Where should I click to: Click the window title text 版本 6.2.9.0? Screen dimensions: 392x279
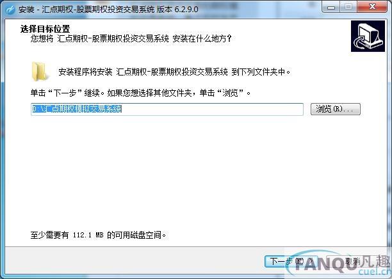pyautogui.click(x=177, y=9)
